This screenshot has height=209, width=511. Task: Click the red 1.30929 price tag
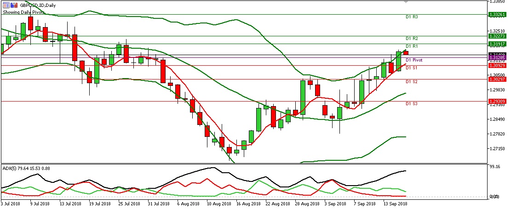click(x=498, y=66)
